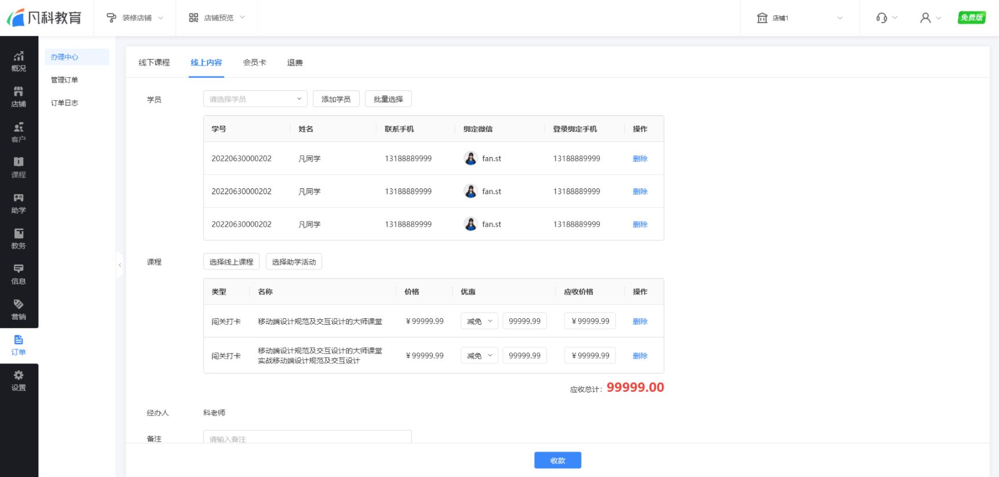
Task: Click the 店铺1 building icon
Action: (x=762, y=18)
